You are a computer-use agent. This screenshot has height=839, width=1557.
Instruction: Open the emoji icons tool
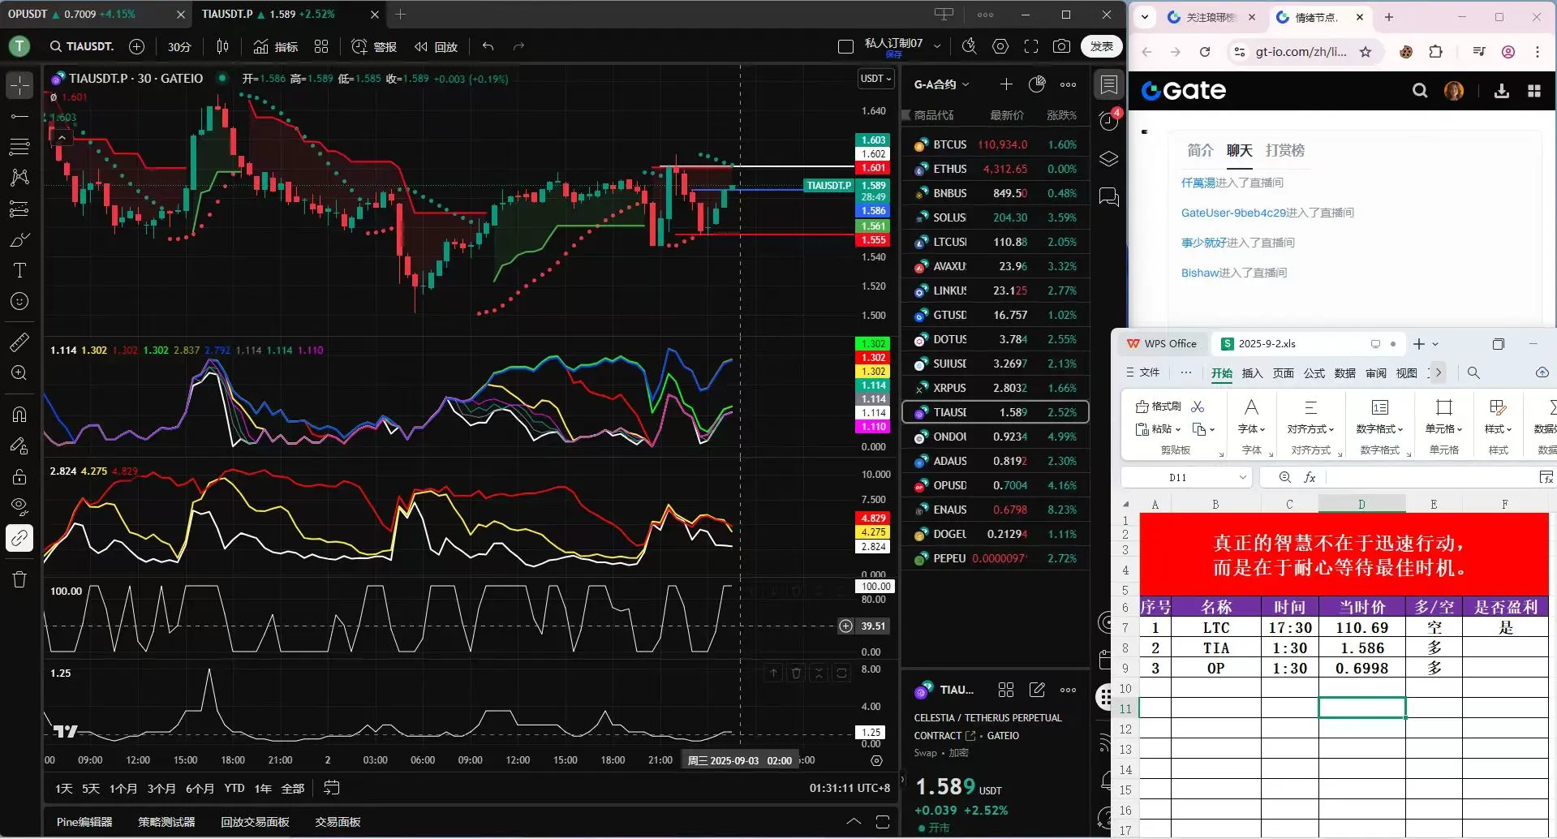(19, 301)
